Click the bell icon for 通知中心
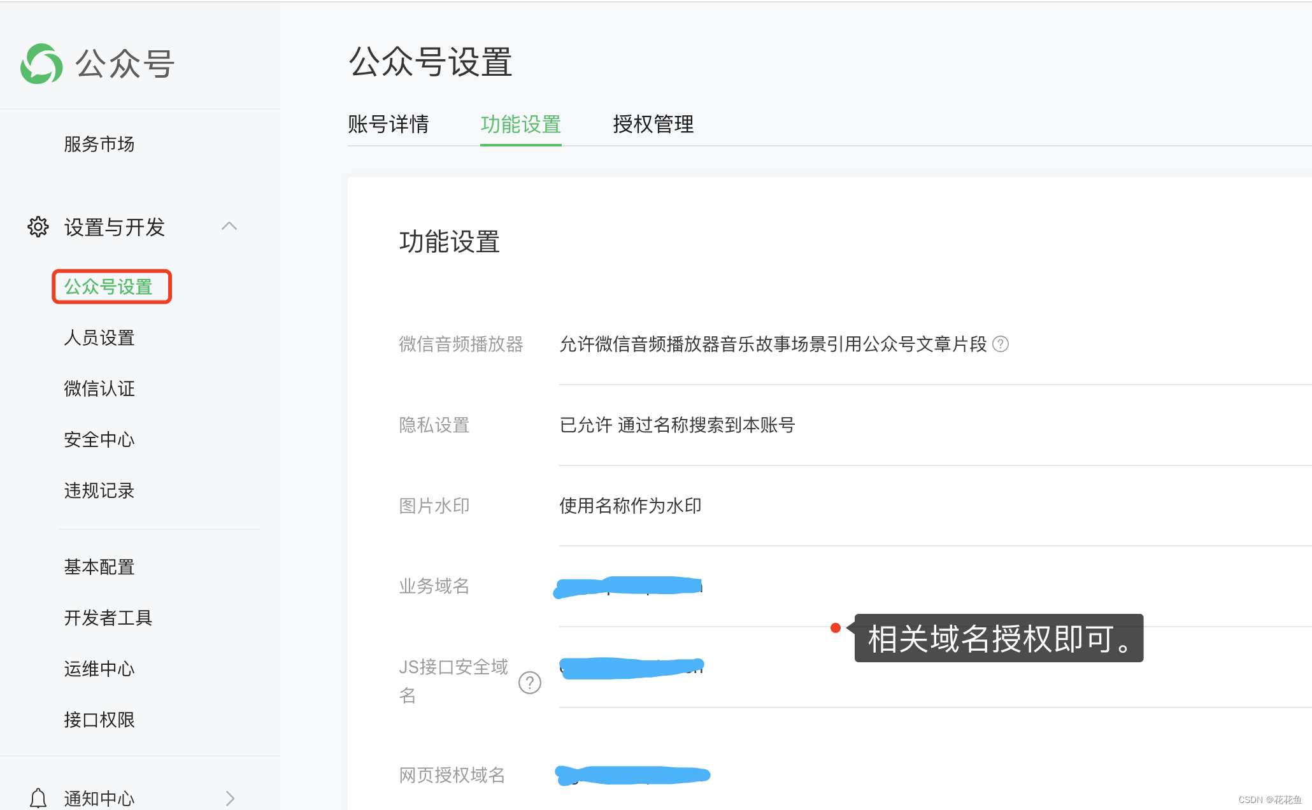 [x=38, y=798]
